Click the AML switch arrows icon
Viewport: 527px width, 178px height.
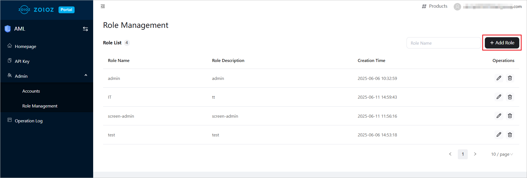[x=85, y=29]
